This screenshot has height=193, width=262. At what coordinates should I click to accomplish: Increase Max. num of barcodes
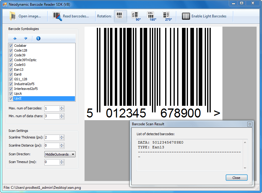coord(62,107)
